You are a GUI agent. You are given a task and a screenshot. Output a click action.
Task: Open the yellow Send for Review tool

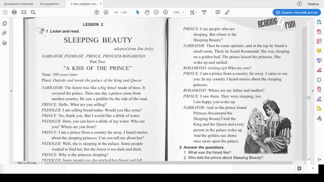319,109
